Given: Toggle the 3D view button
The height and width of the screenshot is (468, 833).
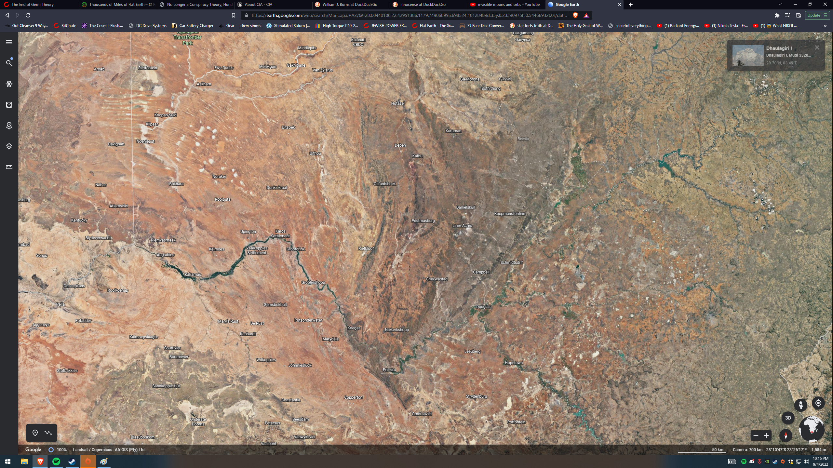Looking at the screenshot, I should pyautogui.click(x=788, y=418).
